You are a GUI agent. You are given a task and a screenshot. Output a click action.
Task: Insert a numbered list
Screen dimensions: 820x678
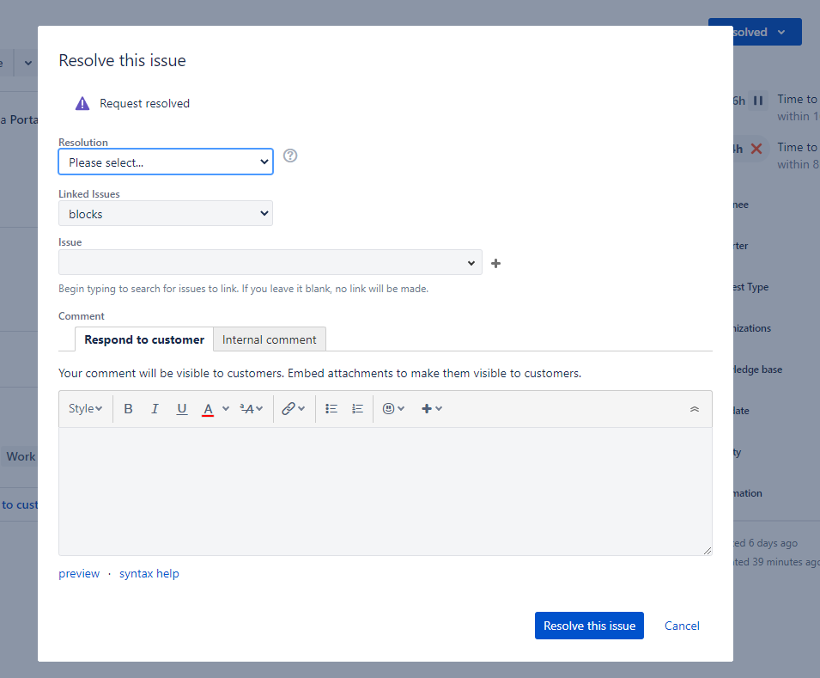[x=358, y=409]
